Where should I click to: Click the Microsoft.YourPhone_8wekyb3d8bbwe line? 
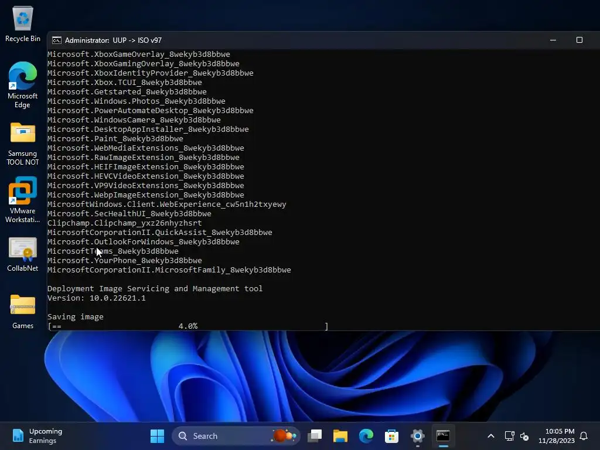coord(124,261)
